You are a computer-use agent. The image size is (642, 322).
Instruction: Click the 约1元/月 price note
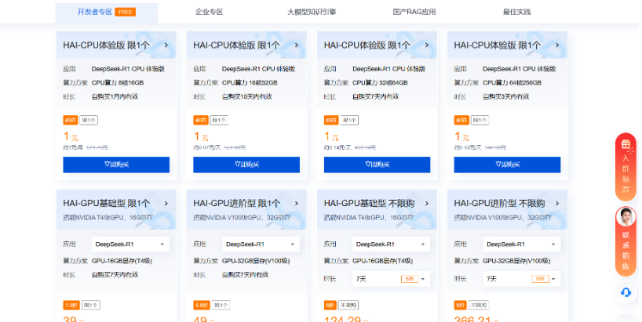point(73,147)
